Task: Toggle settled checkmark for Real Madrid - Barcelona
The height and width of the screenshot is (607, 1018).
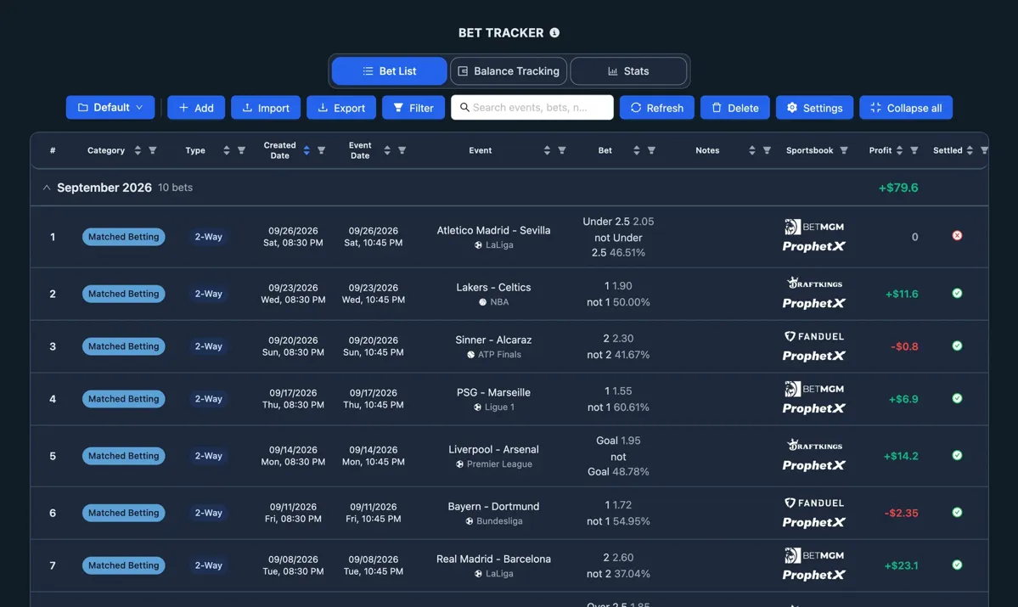Action: (957, 565)
